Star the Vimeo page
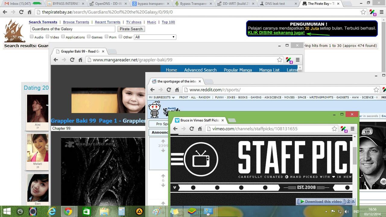 click(334, 129)
